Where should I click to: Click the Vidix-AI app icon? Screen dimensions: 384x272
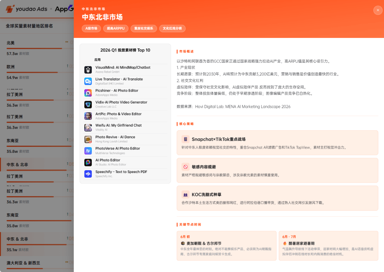click(88, 105)
